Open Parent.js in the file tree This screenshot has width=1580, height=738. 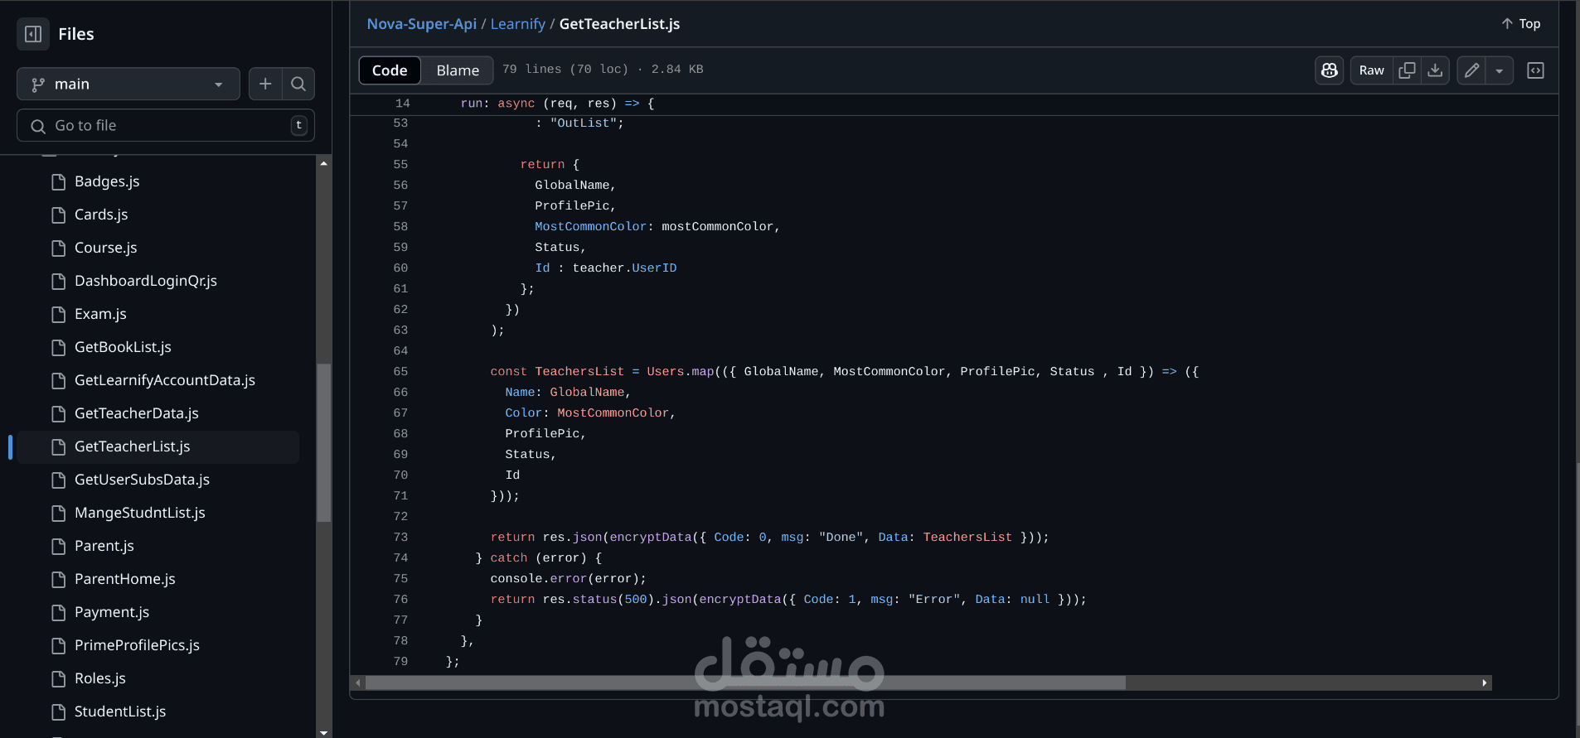pos(104,546)
